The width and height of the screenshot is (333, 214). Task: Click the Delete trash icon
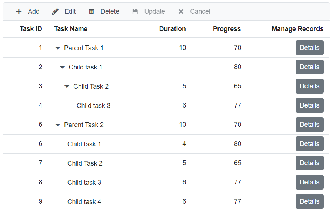(91, 11)
